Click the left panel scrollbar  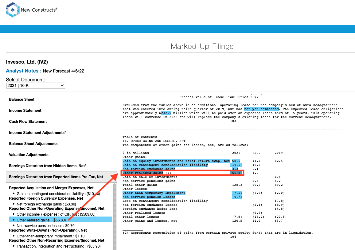coord(115,216)
